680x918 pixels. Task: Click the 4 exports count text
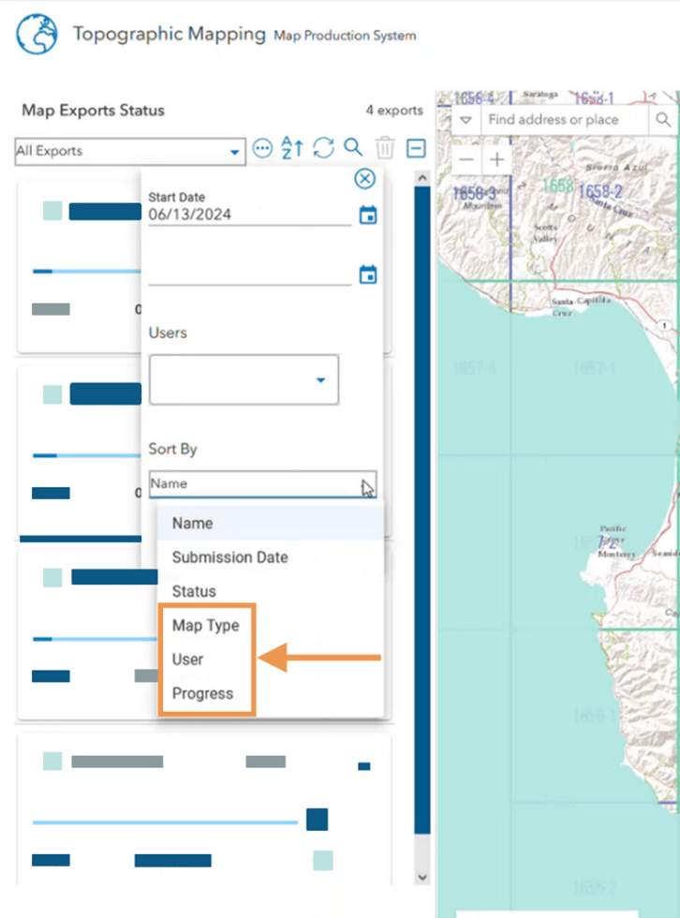[394, 111]
